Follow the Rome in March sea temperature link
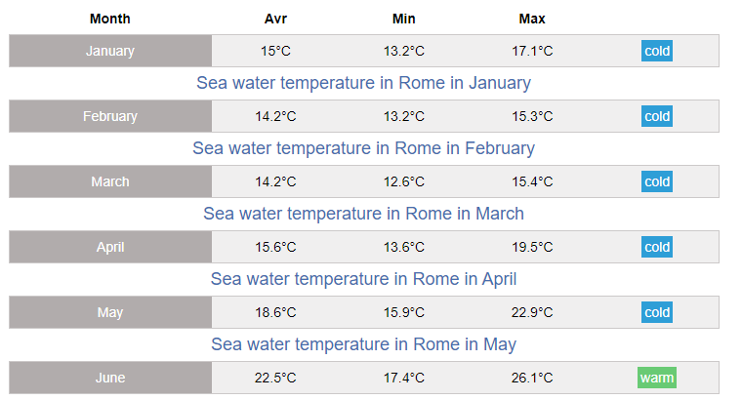 363,214
